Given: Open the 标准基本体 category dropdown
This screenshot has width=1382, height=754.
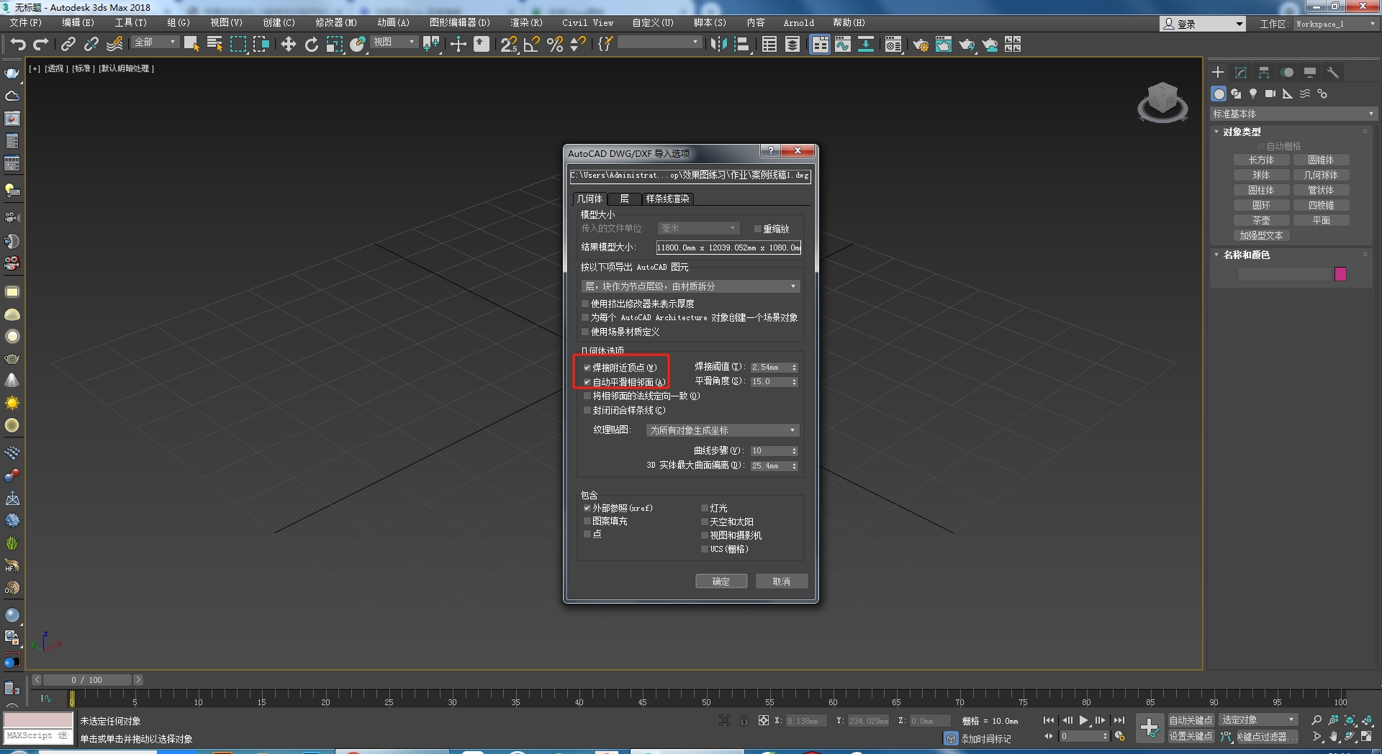Looking at the screenshot, I should 1293,114.
